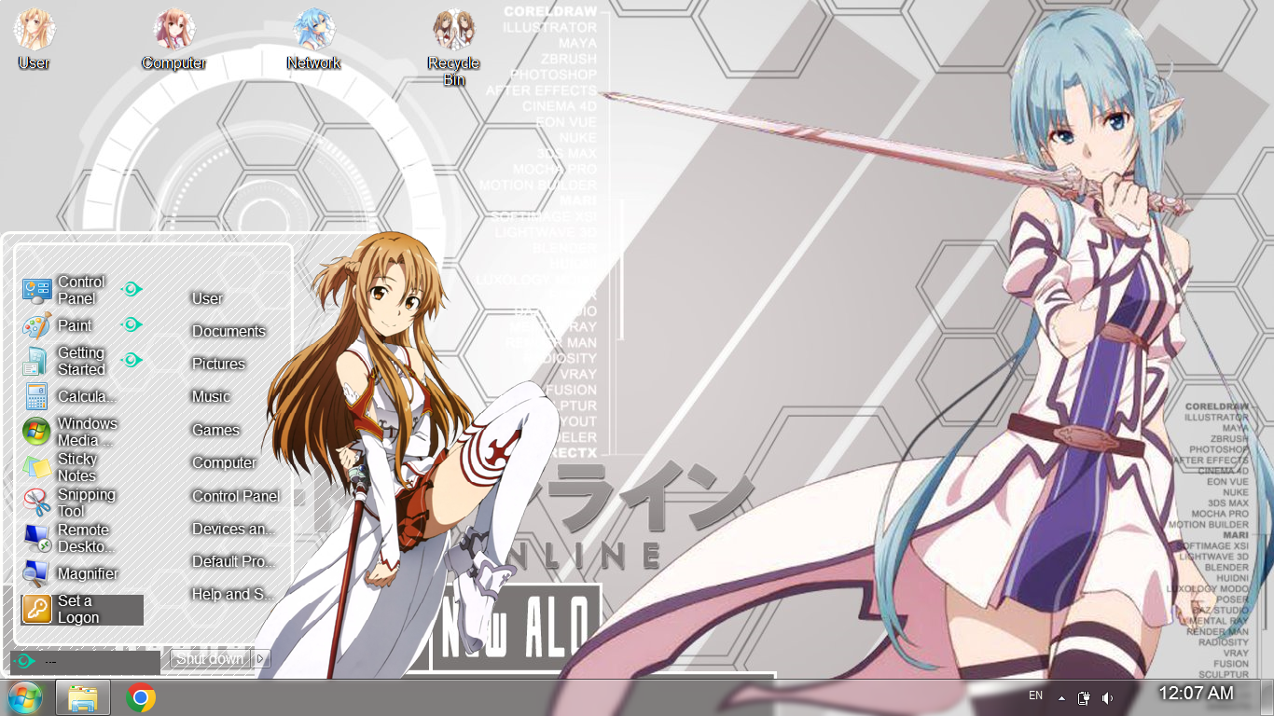The width and height of the screenshot is (1274, 716).
Task: Select the highlighted Set a Logon entry
Action: pos(82,610)
